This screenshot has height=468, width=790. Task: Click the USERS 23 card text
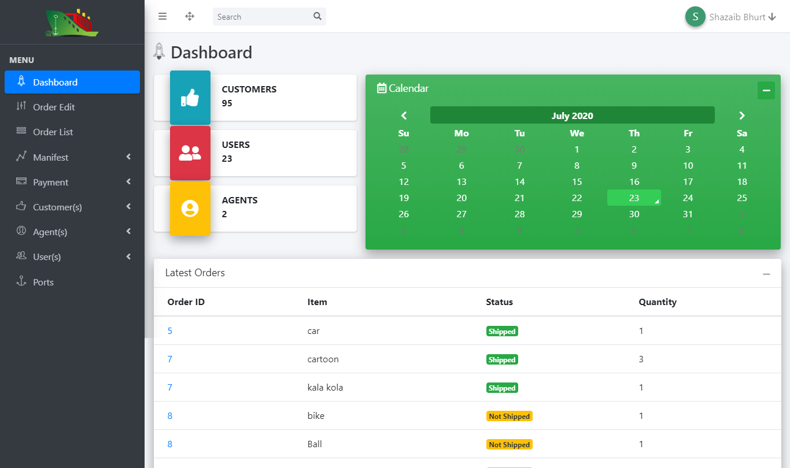pos(236,152)
